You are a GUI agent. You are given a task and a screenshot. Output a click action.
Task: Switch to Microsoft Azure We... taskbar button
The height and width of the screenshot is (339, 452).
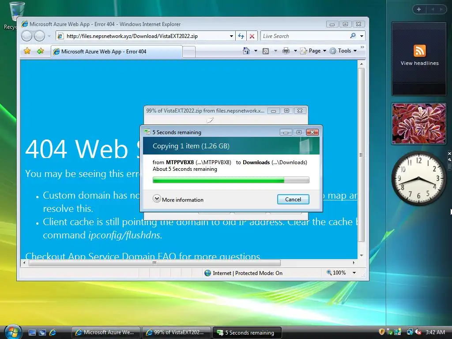click(105, 332)
